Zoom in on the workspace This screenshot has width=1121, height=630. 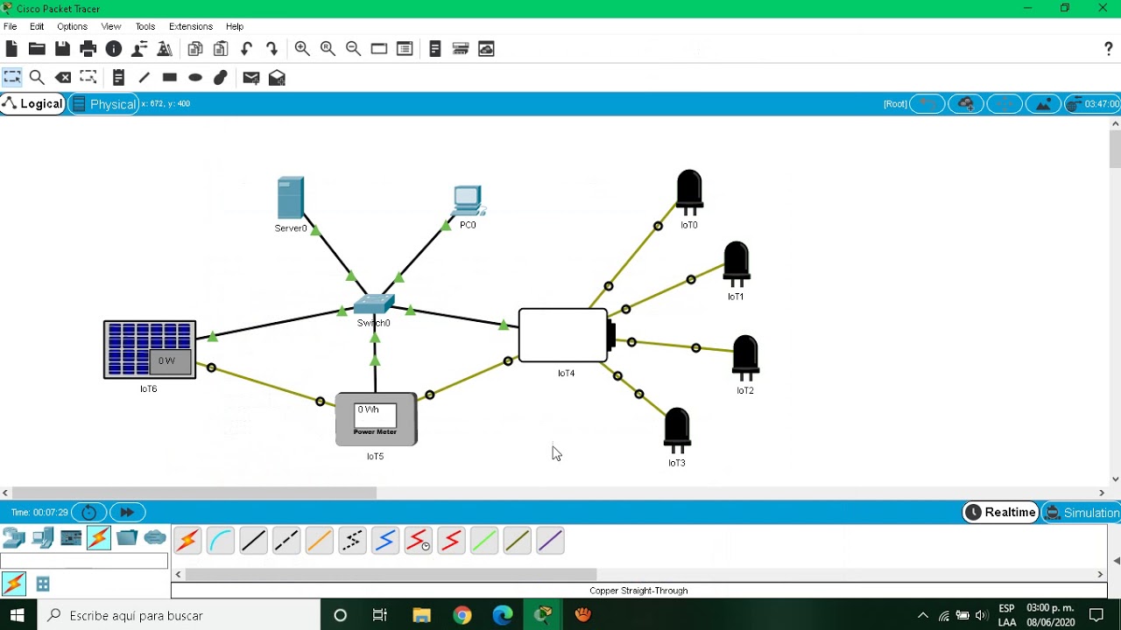[x=302, y=49]
